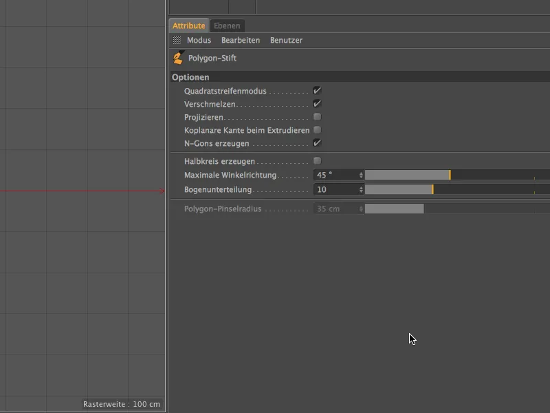This screenshot has width=550, height=413.
Task: Click inside the 45° value field
Action: click(x=330, y=175)
